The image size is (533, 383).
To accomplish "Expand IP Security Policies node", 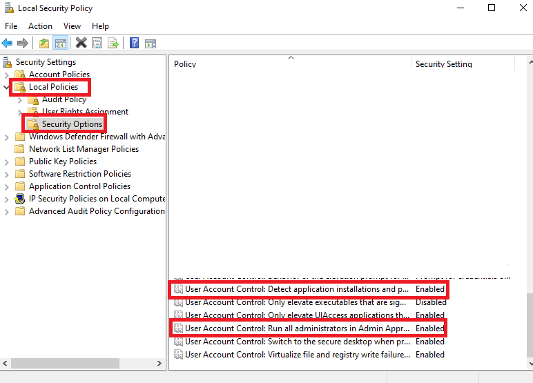I will tap(6, 199).
